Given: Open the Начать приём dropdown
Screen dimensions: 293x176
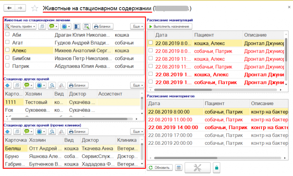Looking at the screenshot, I should coord(34,27).
